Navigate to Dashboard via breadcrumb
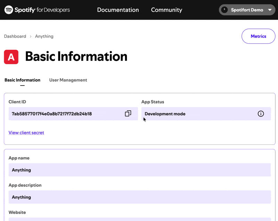The width and height of the screenshot is (278, 221). coord(15,36)
